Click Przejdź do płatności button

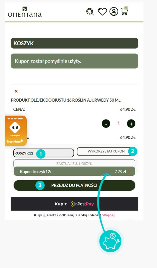[x=74, y=185]
